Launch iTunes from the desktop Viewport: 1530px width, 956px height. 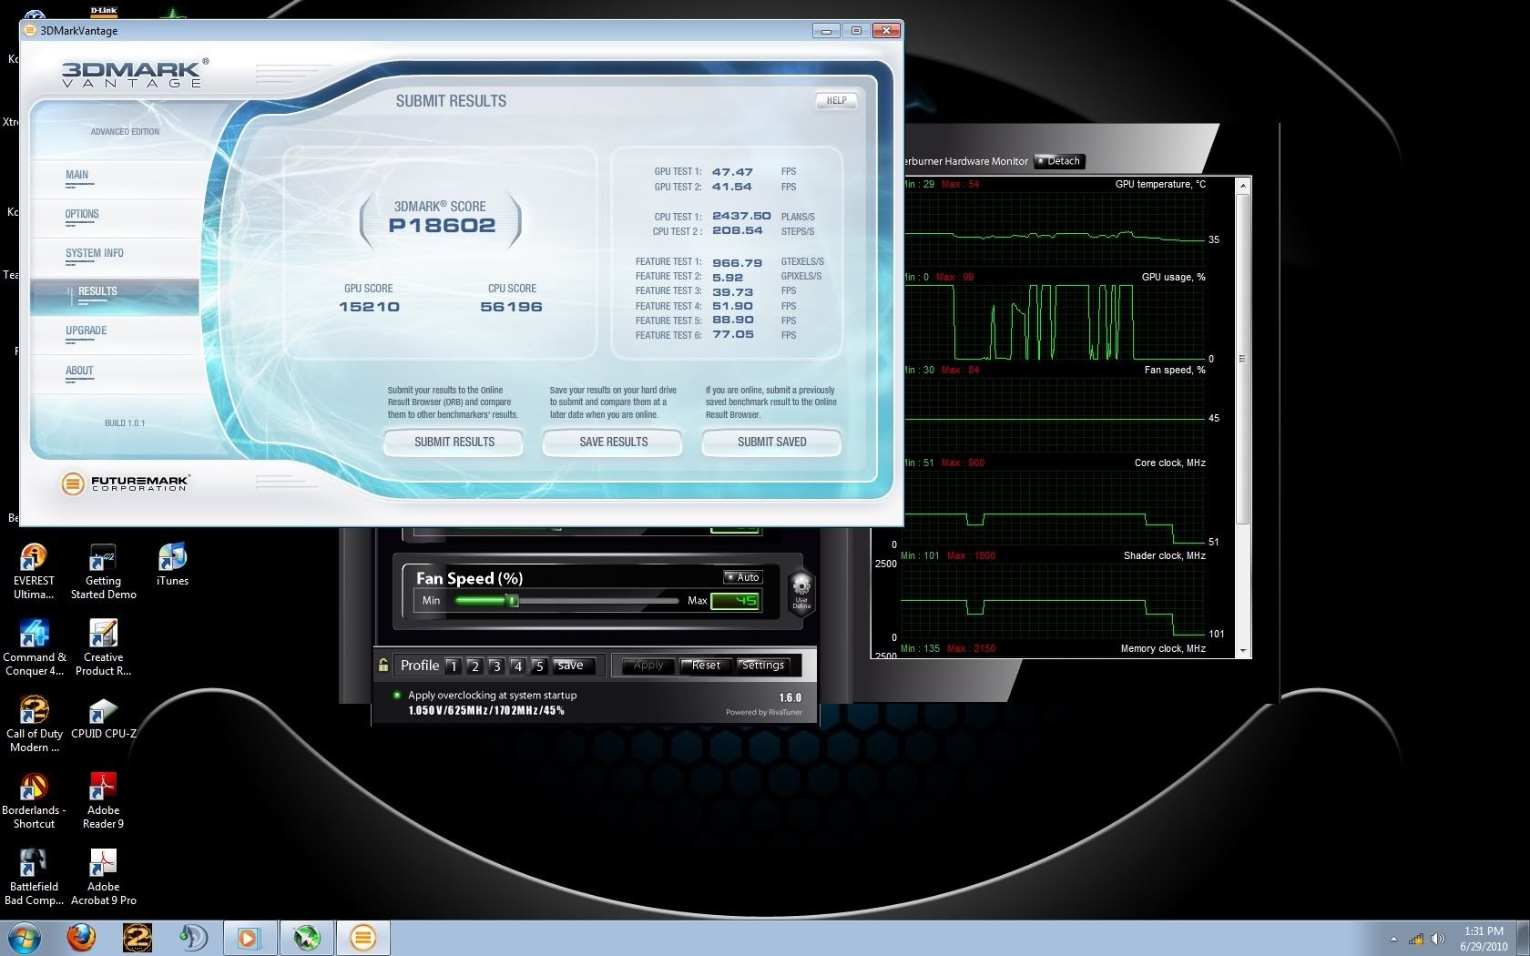(172, 564)
